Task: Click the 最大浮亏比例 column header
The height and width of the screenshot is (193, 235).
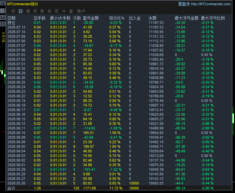Action: (213, 18)
